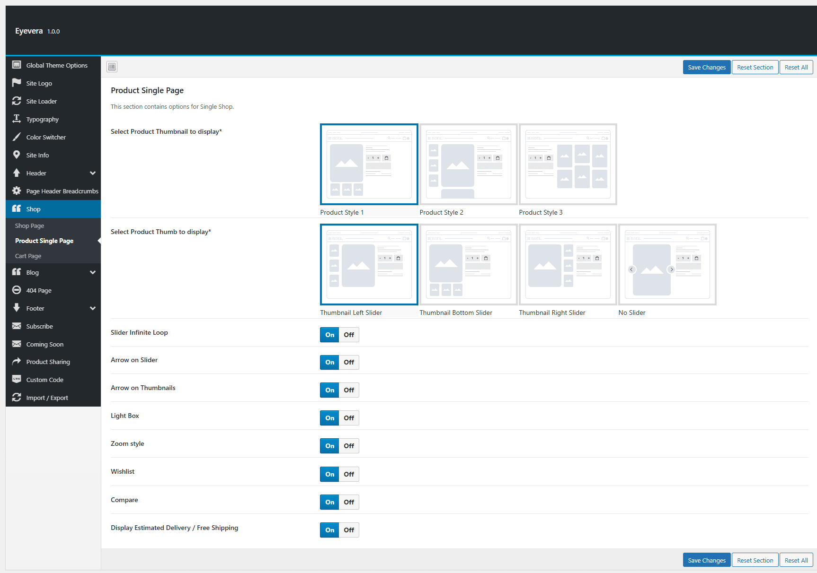
Task: Click the expand-all sections icon in toolbar
Action: pos(112,67)
